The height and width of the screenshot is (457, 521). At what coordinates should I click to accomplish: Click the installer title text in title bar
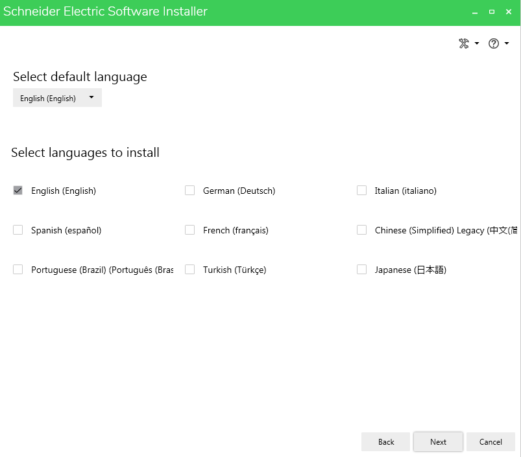point(105,12)
